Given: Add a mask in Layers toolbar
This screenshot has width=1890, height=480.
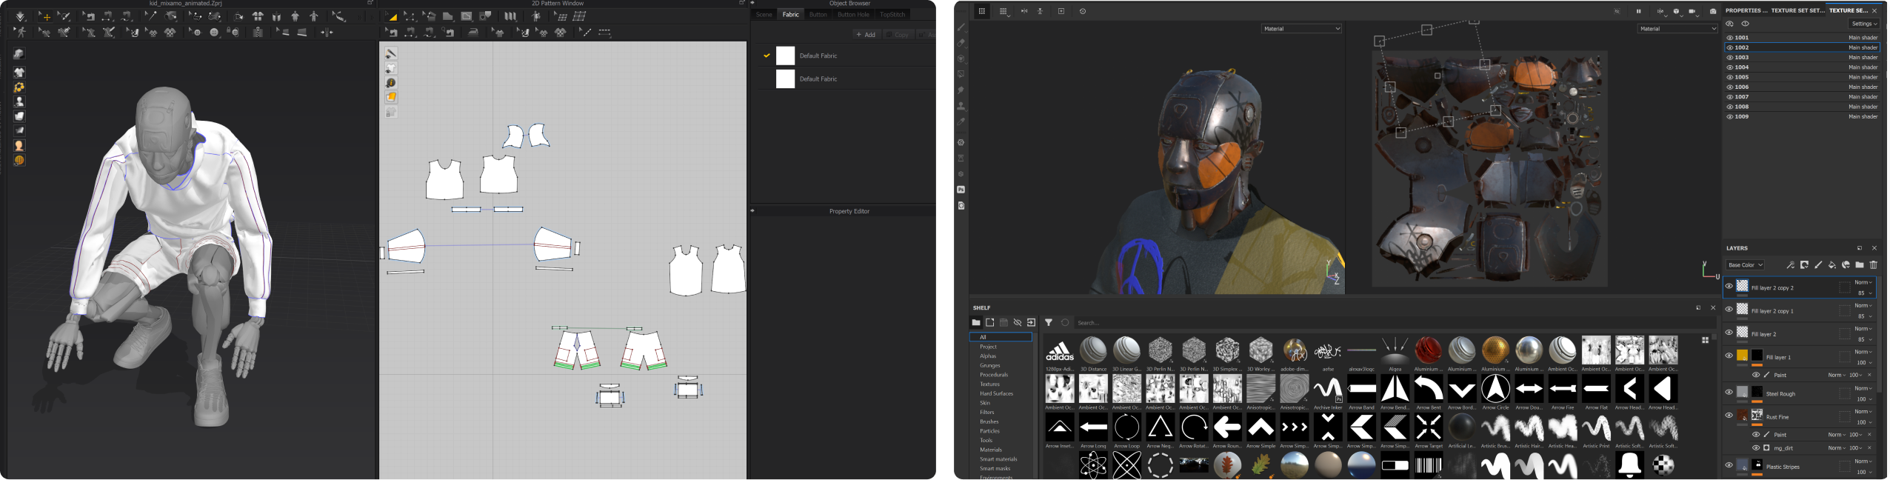Looking at the screenshot, I should [1804, 265].
